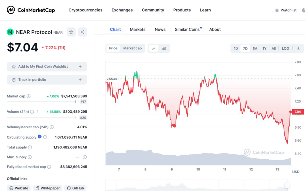This screenshot has height=191, width=305.
Task: Open Circulating supply info icon
Action: coord(45,137)
